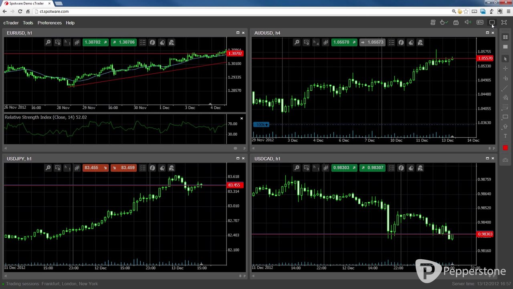513x289 pixels.
Task: Go back in the browser
Action: coord(4,11)
